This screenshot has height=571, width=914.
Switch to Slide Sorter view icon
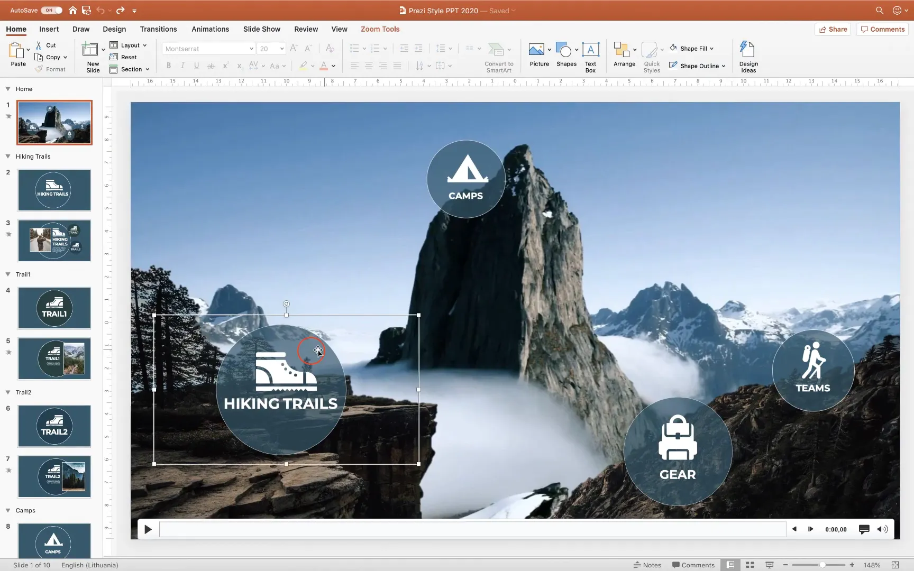tap(750, 565)
